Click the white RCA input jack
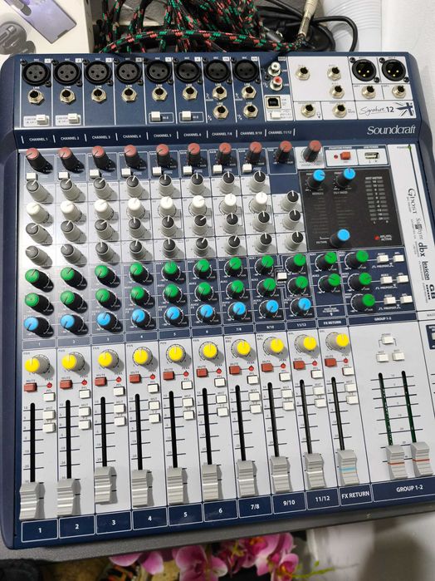This screenshot has width=435, height=581. click(275, 68)
